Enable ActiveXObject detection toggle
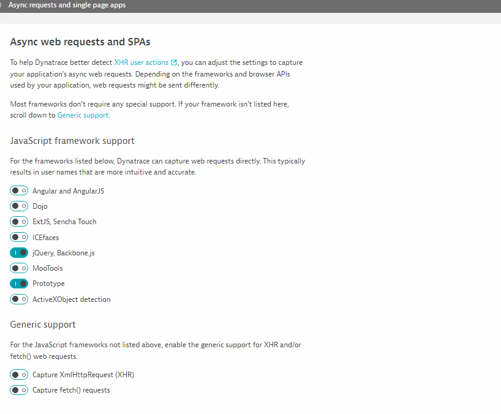Image resolution: width=501 pixels, height=414 pixels. tap(19, 299)
